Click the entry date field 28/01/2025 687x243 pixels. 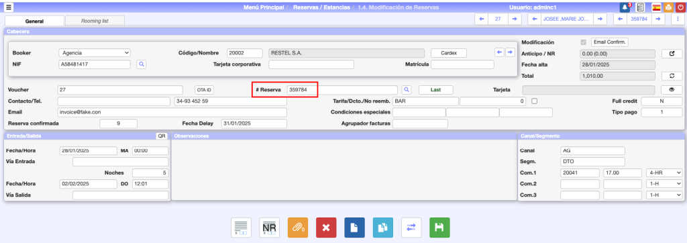[88, 151]
